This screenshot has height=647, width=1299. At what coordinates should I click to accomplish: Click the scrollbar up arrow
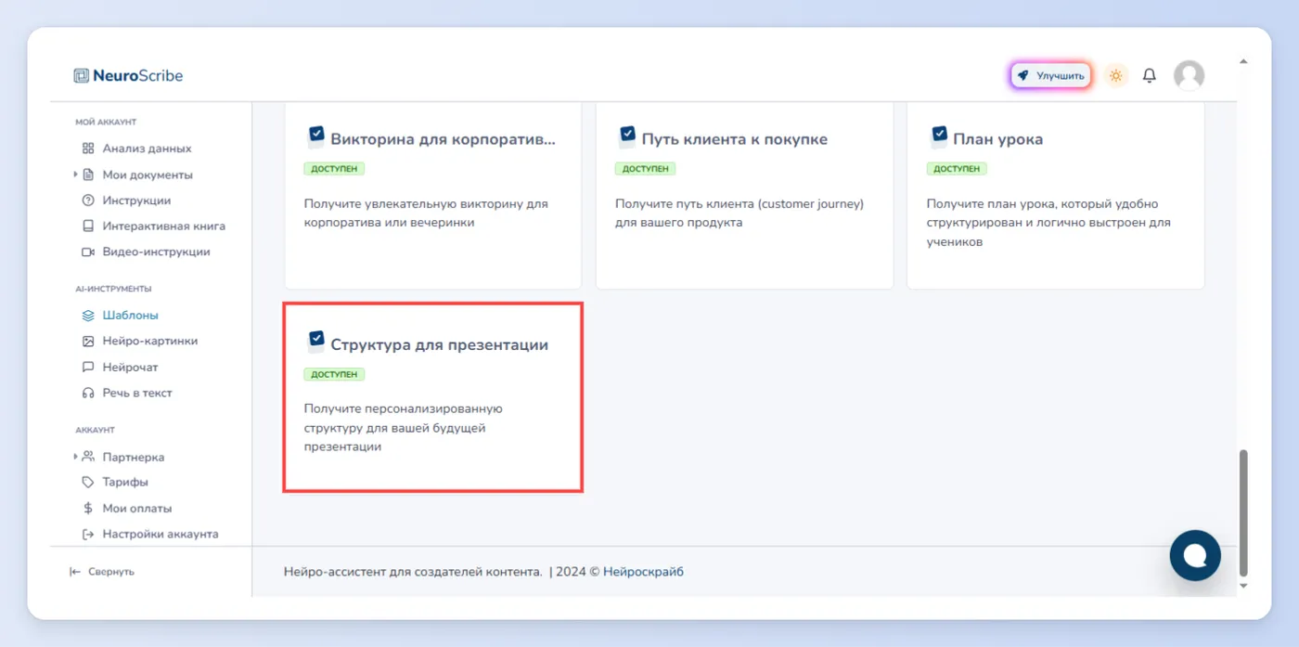(1244, 62)
